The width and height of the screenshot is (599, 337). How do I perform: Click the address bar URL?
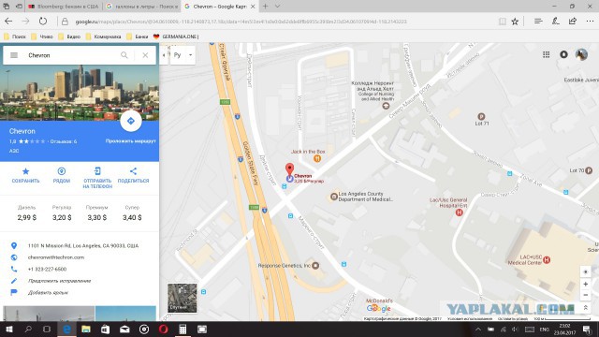(x=241, y=22)
